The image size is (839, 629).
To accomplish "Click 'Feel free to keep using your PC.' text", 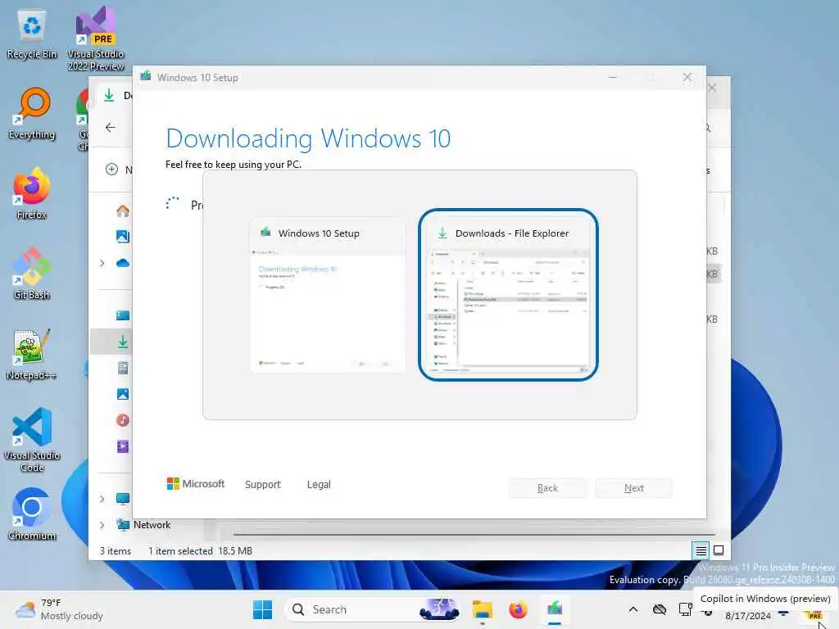I will tap(234, 164).
